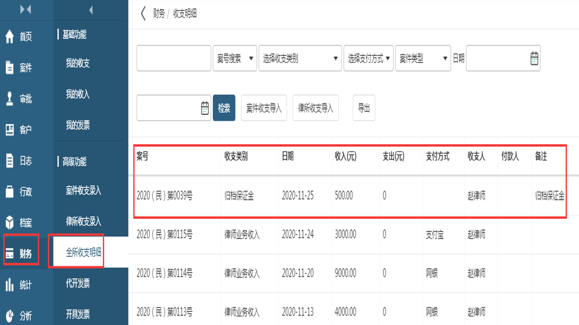Select 律所收支录入 menu item

(84, 222)
